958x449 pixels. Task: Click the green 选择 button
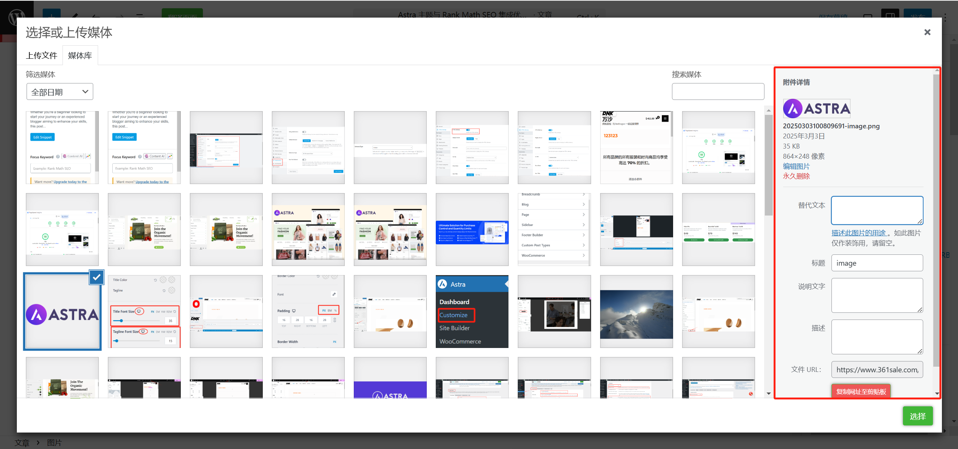[x=917, y=416]
